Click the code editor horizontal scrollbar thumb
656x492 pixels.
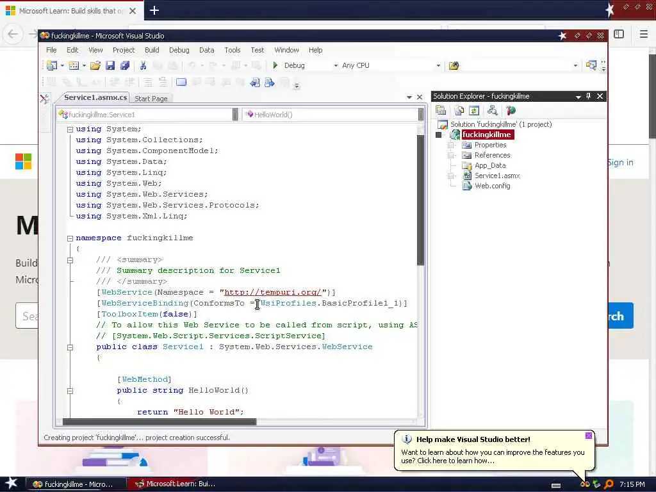160,422
